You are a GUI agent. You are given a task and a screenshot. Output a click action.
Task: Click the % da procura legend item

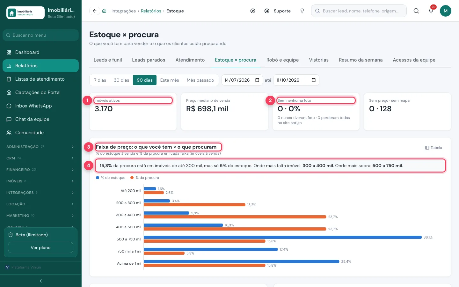[x=145, y=178]
